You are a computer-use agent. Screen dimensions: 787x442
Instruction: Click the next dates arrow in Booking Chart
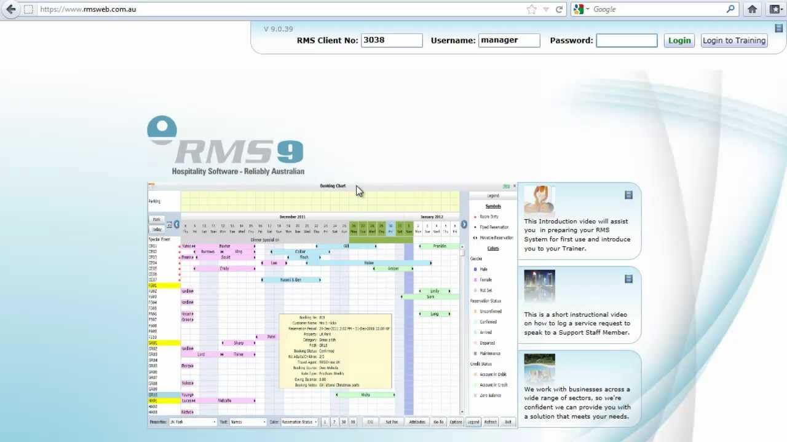click(x=464, y=225)
